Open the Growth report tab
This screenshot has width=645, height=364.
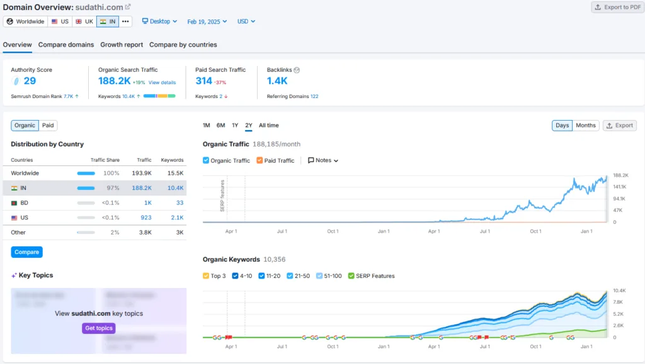tap(122, 45)
